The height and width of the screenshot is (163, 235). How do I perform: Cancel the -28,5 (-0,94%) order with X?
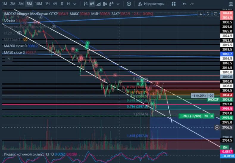211,116
